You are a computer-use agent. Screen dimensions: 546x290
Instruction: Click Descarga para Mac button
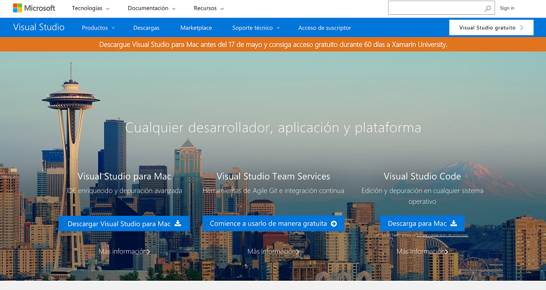click(422, 223)
